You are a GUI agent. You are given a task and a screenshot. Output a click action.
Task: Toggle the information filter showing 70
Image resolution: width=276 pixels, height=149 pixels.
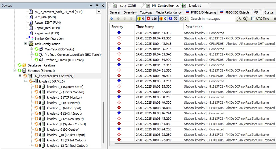(173, 19)
